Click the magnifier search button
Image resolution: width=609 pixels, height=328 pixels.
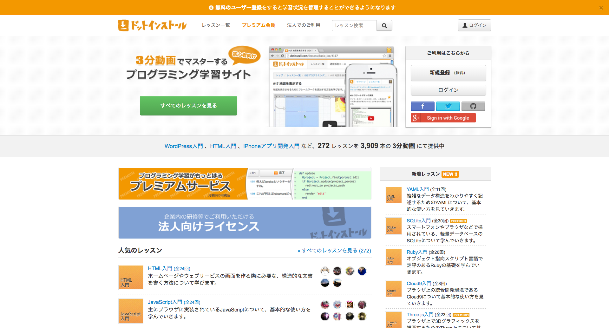[384, 25]
